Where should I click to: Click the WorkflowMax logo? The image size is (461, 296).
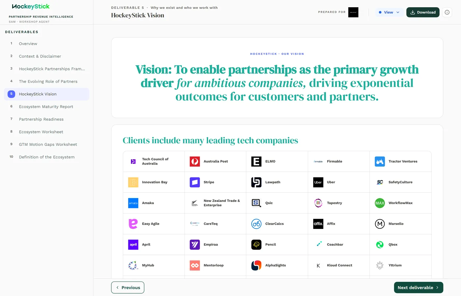coord(380,203)
